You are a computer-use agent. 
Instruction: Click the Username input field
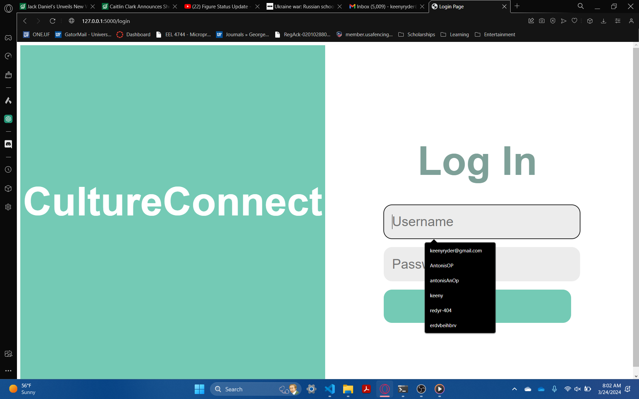point(482,222)
